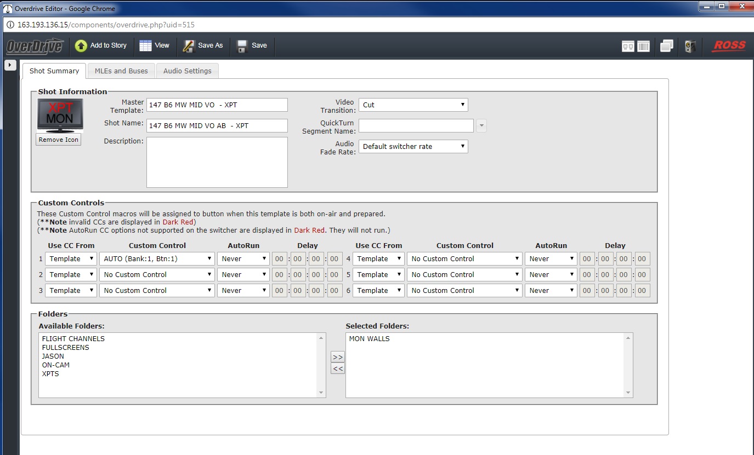Switch to list layout view icon

[643, 47]
